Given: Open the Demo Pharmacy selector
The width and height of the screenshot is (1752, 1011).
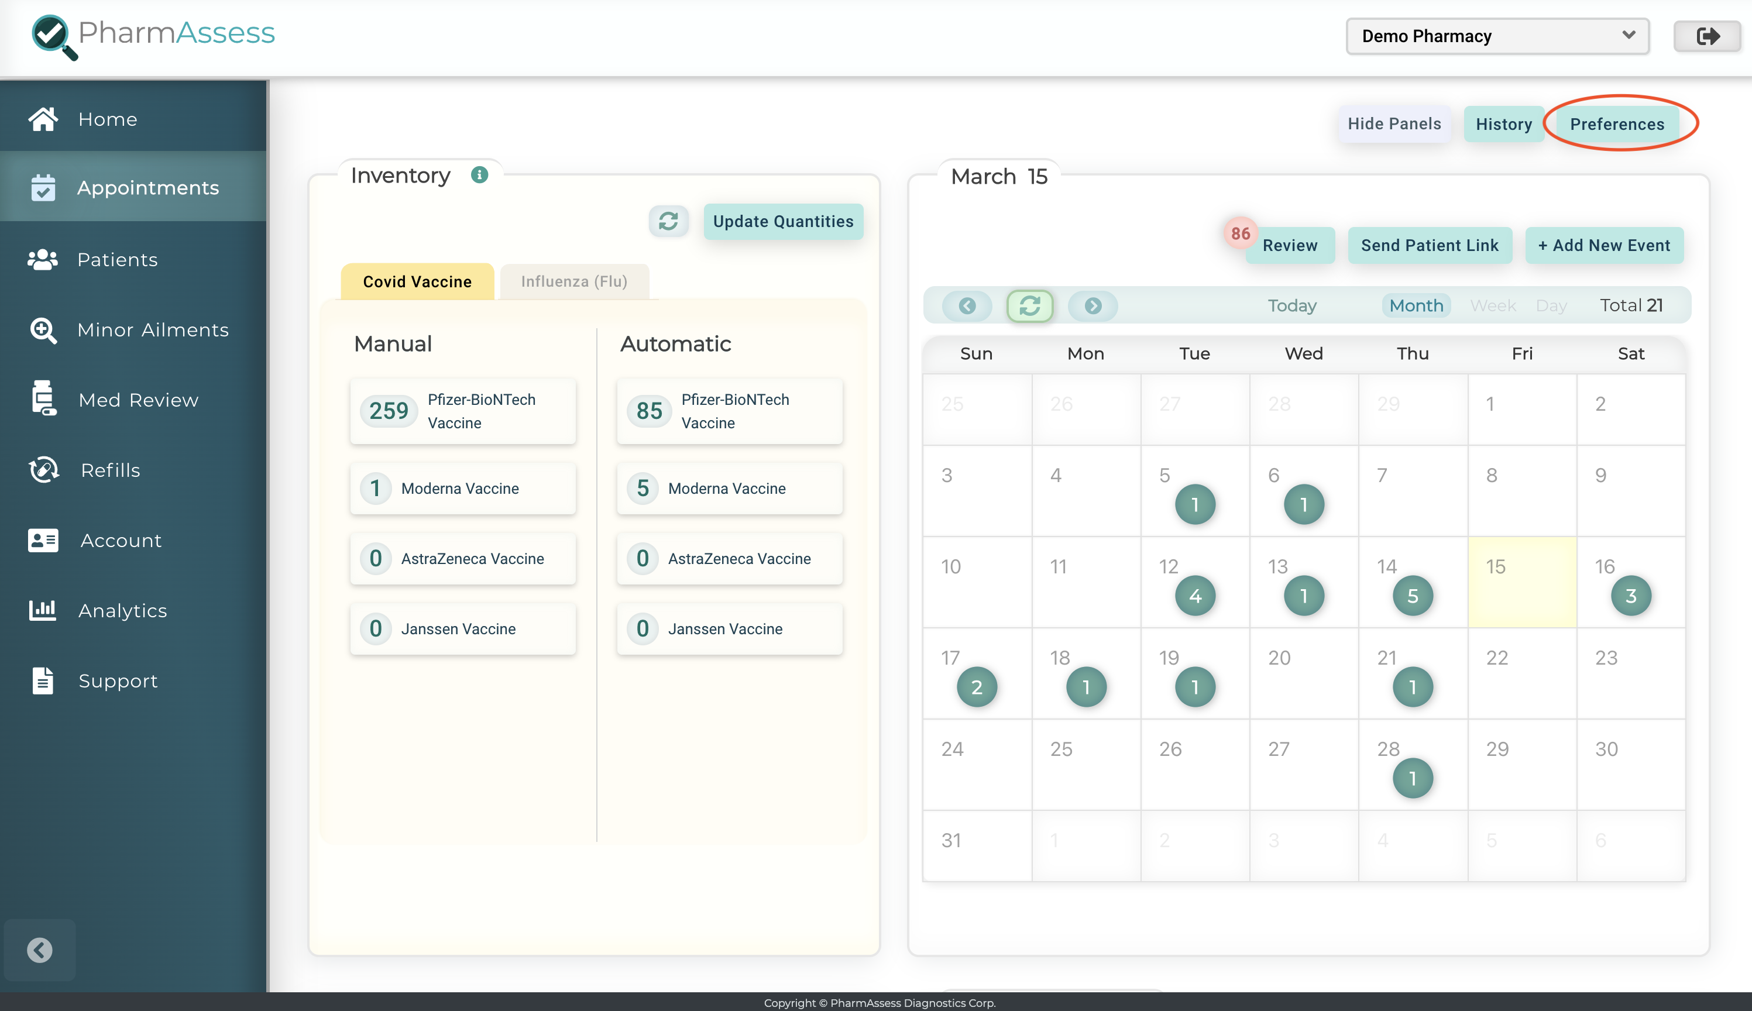Looking at the screenshot, I should click(1496, 36).
